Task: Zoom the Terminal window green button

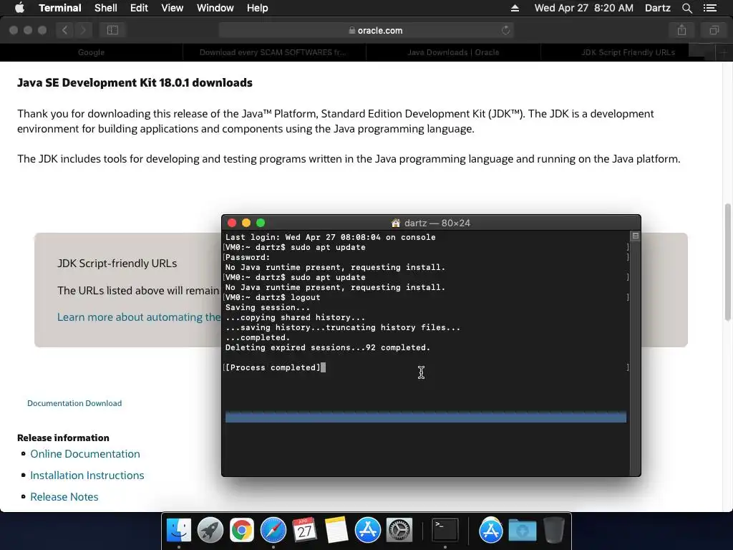Action: [x=261, y=223]
